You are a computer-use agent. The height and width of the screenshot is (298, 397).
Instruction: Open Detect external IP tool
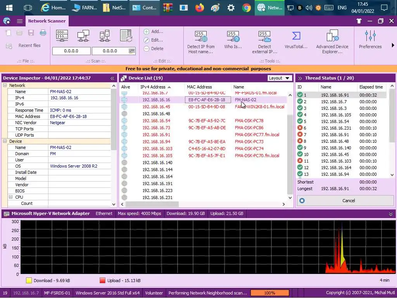click(264, 42)
